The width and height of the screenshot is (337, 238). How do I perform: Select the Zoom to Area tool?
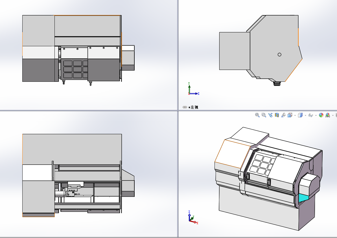pyautogui.click(x=264, y=115)
